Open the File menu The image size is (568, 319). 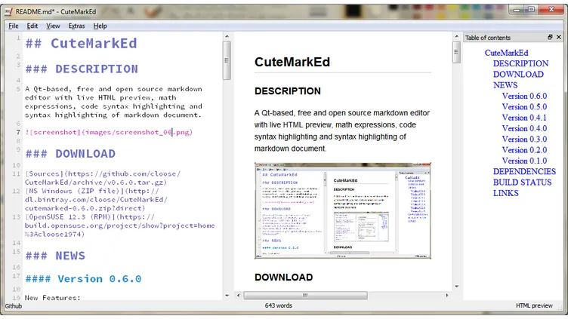[x=14, y=26]
